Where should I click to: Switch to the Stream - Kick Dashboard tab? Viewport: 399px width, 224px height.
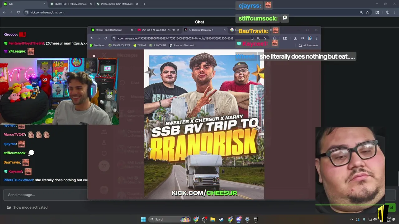coord(111,30)
